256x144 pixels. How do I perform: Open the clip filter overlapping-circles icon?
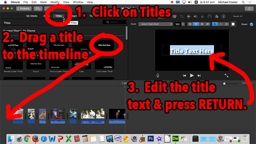[216, 16]
